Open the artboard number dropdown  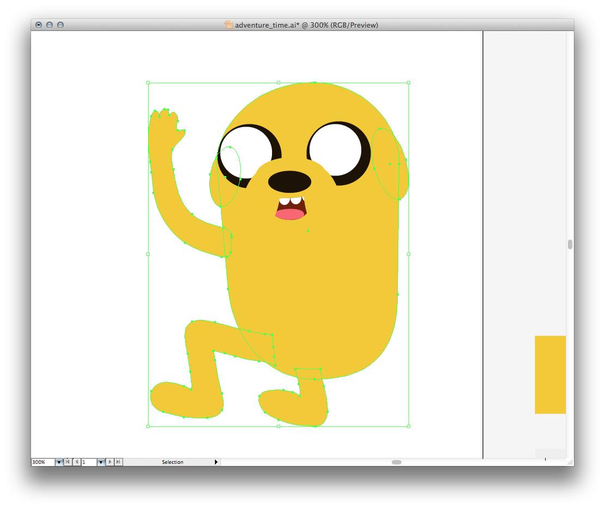[101, 462]
